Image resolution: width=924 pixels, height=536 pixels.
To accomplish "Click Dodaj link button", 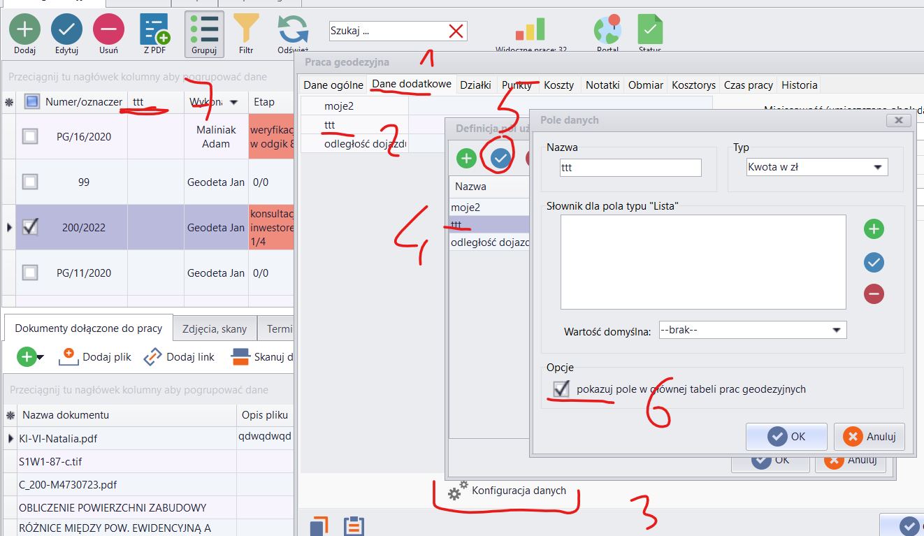I will (x=180, y=357).
